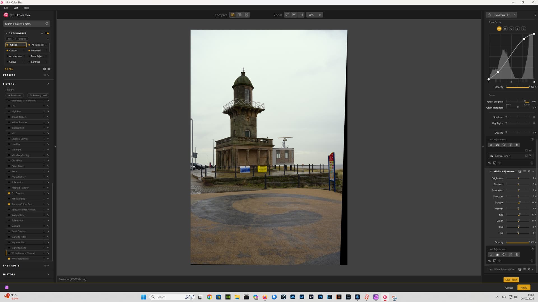Click the Brightness slider track
This screenshot has width=538, height=302.
[x=513, y=178]
